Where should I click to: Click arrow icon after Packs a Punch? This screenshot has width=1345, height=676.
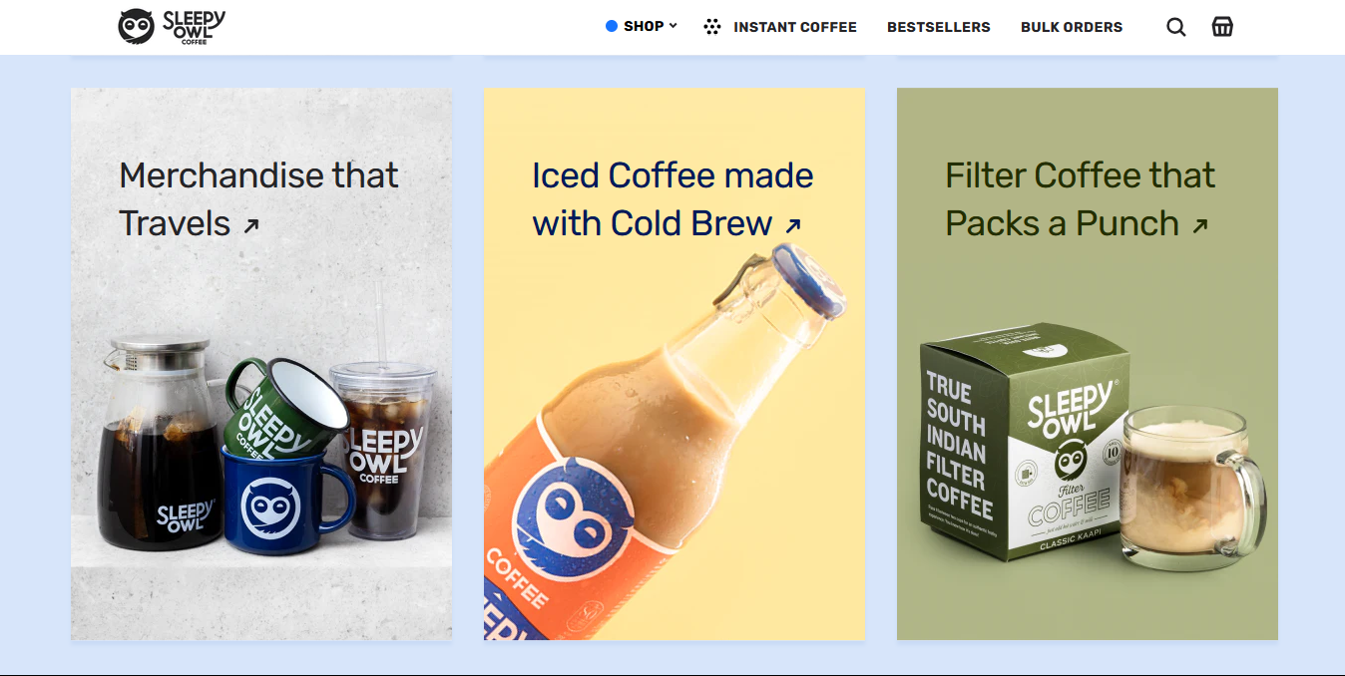pyautogui.click(x=1200, y=226)
